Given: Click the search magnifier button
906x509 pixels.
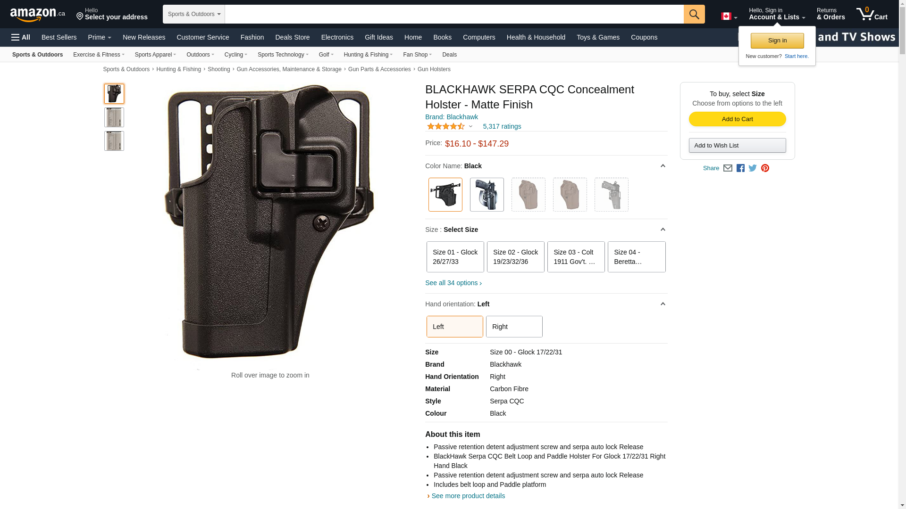Looking at the screenshot, I should pos(694,14).
